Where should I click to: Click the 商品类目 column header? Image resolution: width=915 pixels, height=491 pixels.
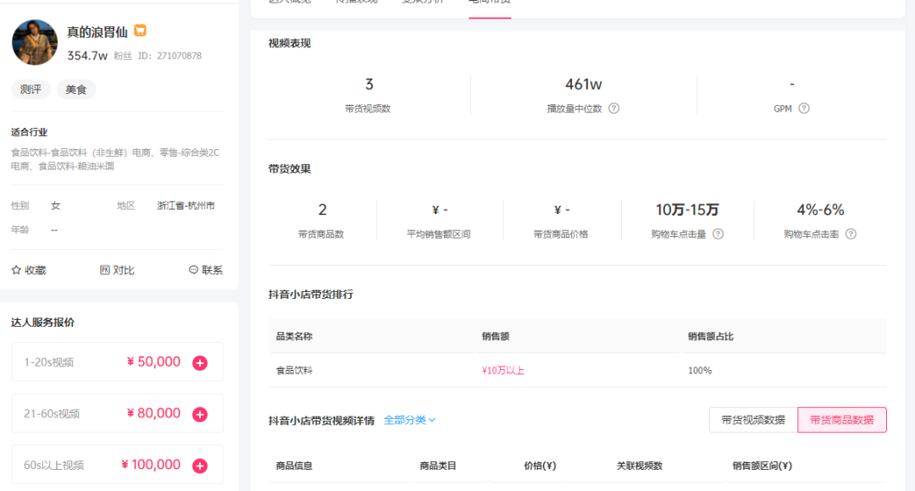(438, 466)
